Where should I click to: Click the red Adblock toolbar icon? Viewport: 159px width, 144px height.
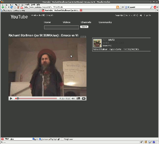(155, 7)
